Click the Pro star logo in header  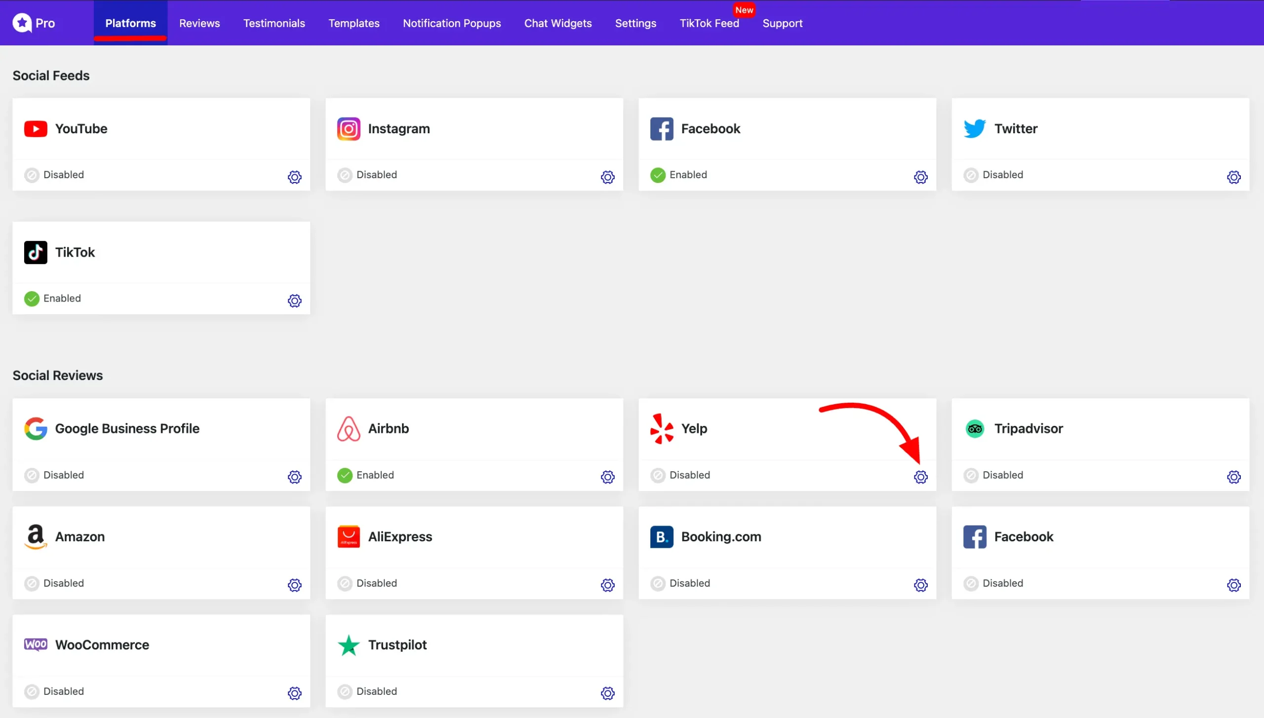click(22, 23)
